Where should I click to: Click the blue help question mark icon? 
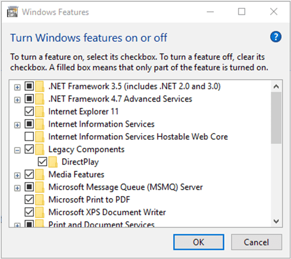[275, 37]
